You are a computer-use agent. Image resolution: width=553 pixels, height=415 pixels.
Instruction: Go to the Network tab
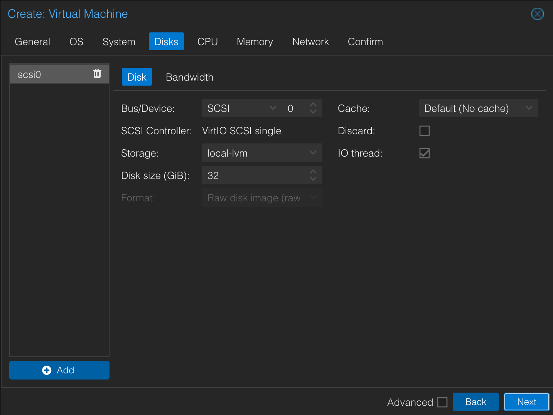[x=310, y=42]
